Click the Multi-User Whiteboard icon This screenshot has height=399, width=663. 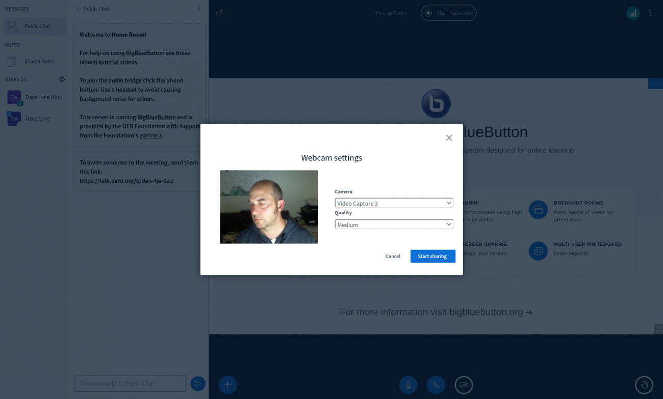538,251
